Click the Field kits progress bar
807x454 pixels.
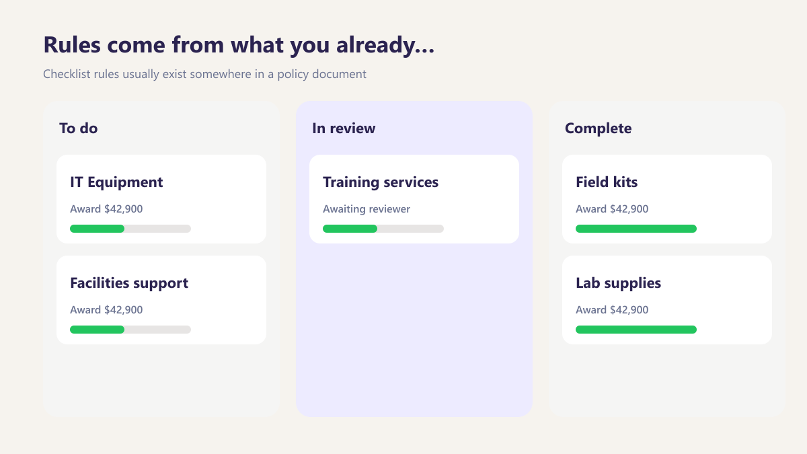click(x=636, y=229)
